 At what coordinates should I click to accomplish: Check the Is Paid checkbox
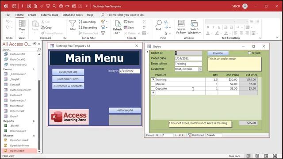[x=249, y=53]
